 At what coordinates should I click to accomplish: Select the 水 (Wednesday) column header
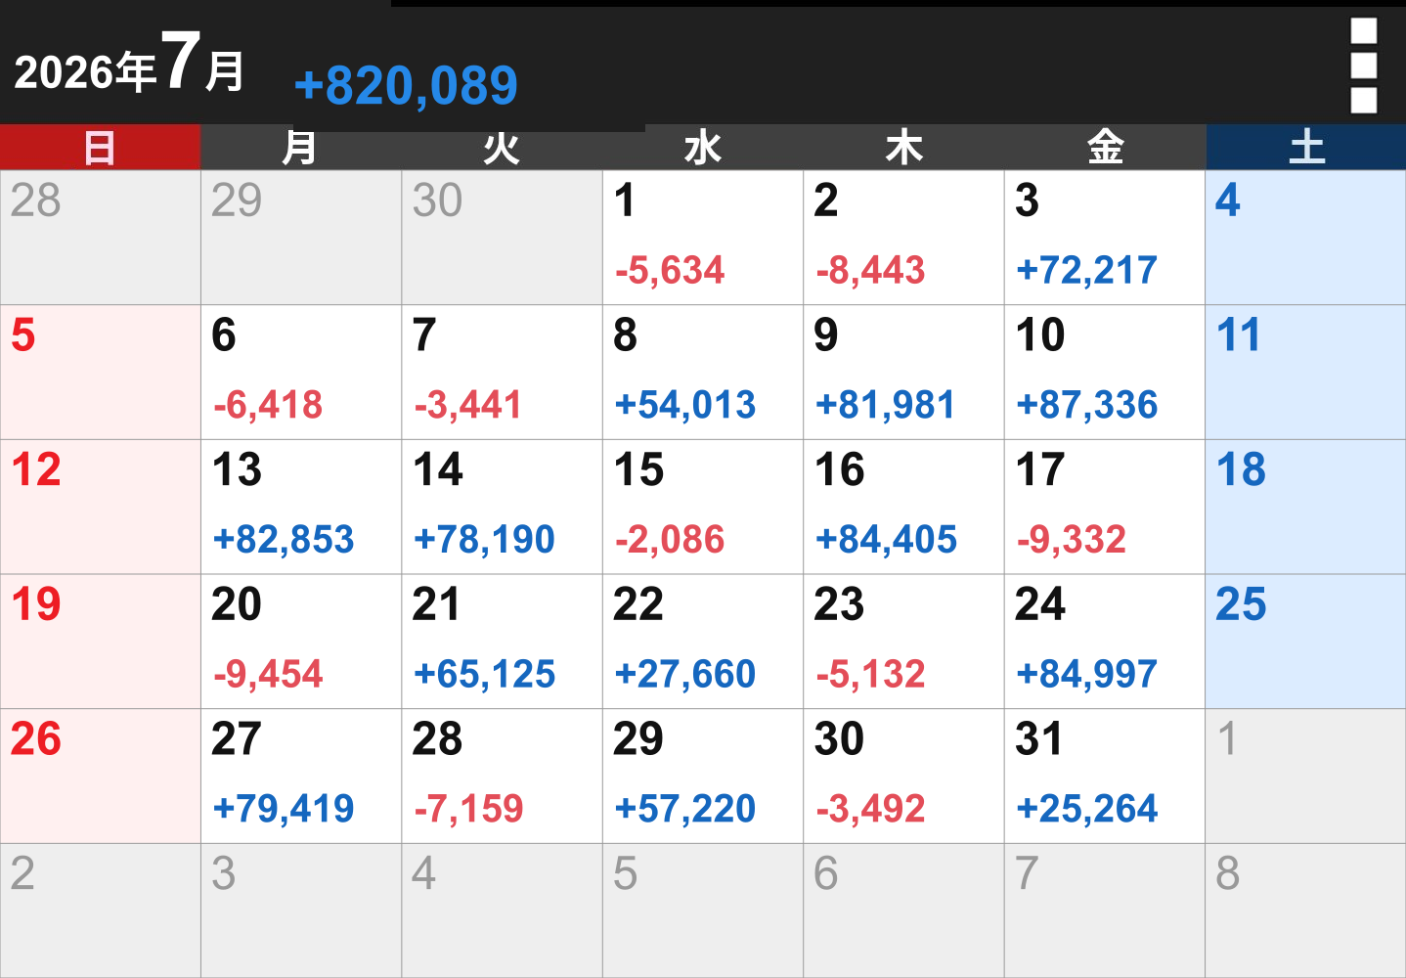(703, 148)
